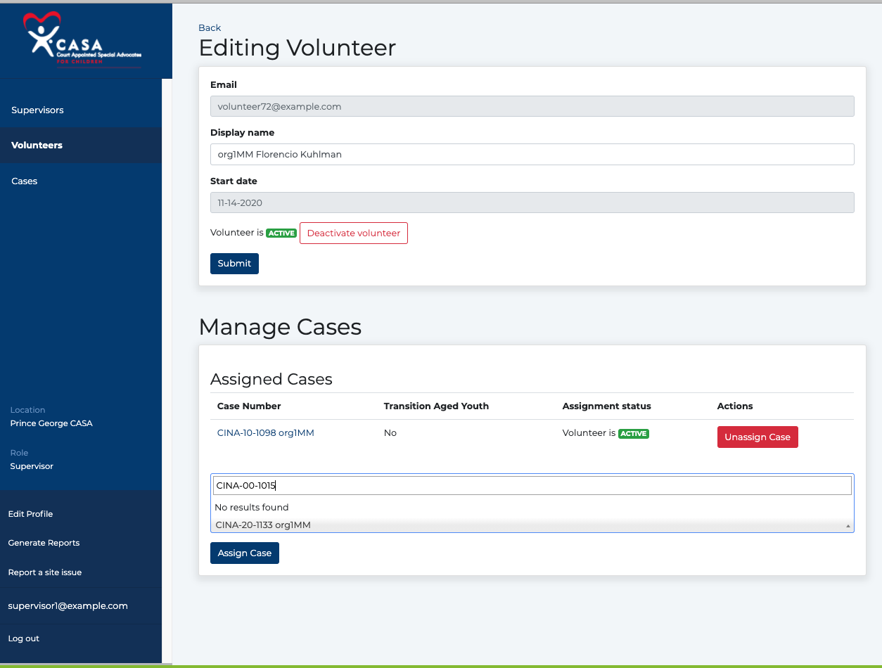Click the 'No results found' message
882x668 pixels.
[x=252, y=507]
